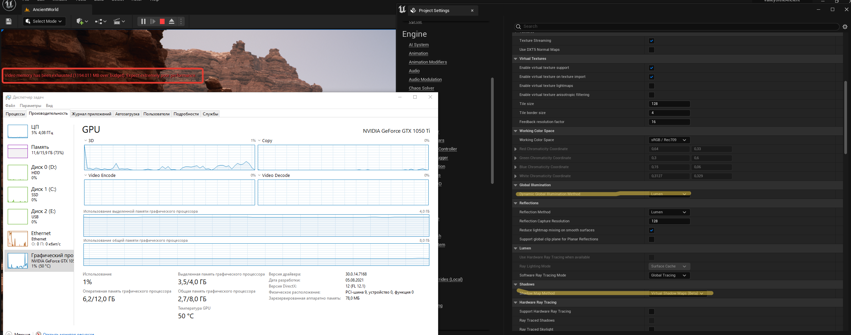Image resolution: width=851 pixels, height=335 pixels.
Task: Collapse the Global Illumination section
Action: pos(515,185)
